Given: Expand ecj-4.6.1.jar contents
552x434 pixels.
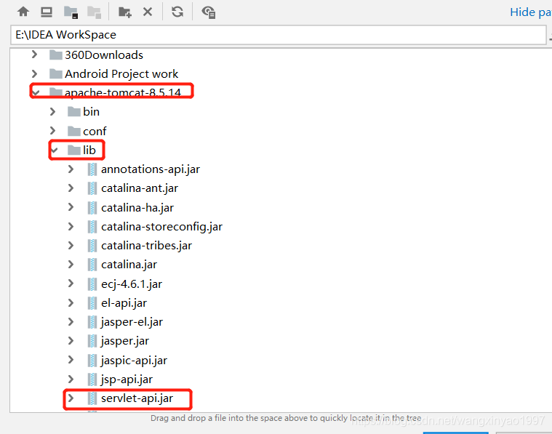Looking at the screenshot, I should 71,284.
